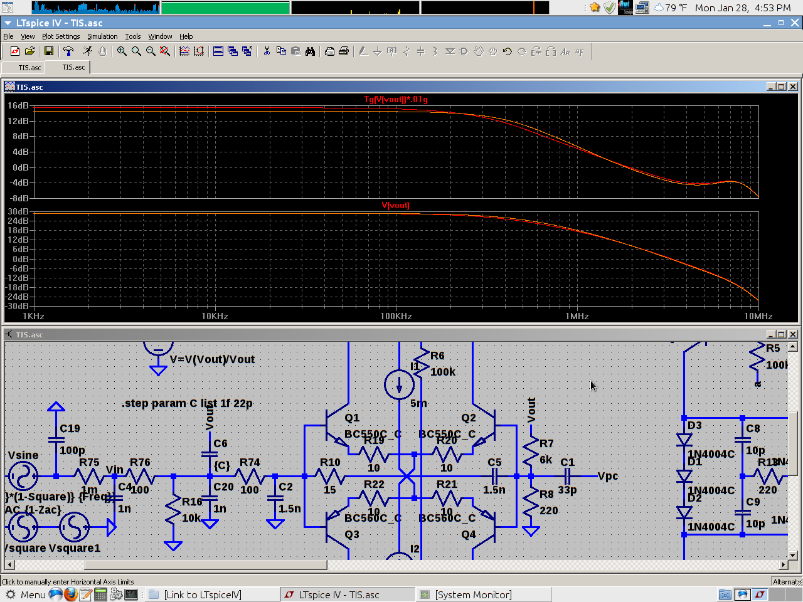The width and height of the screenshot is (803, 602).
Task: Click the 1KHz horizontal axis label
Action: point(33,316)
